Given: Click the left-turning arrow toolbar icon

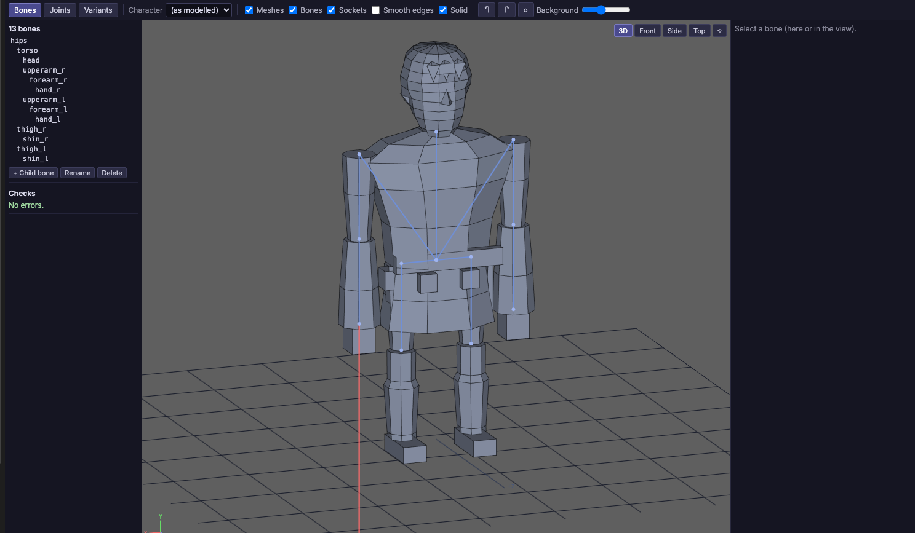Looking at the screenshot, I should click(x=487, y=10).
